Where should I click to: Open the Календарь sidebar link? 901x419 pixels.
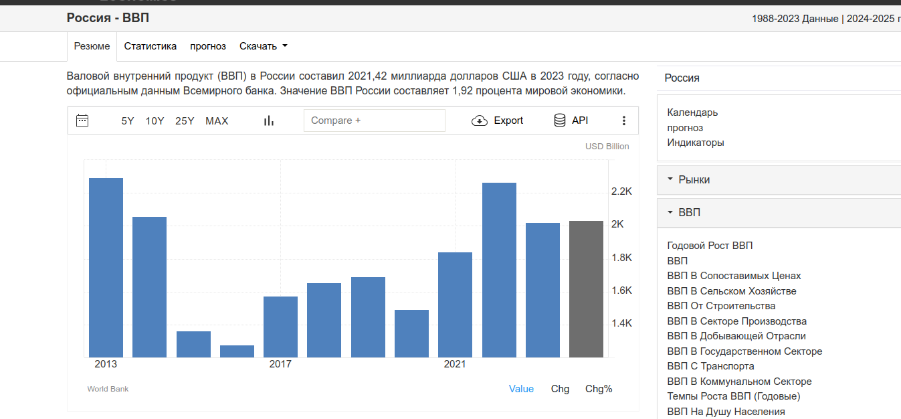pyautogui.click(x=692, y=112)
